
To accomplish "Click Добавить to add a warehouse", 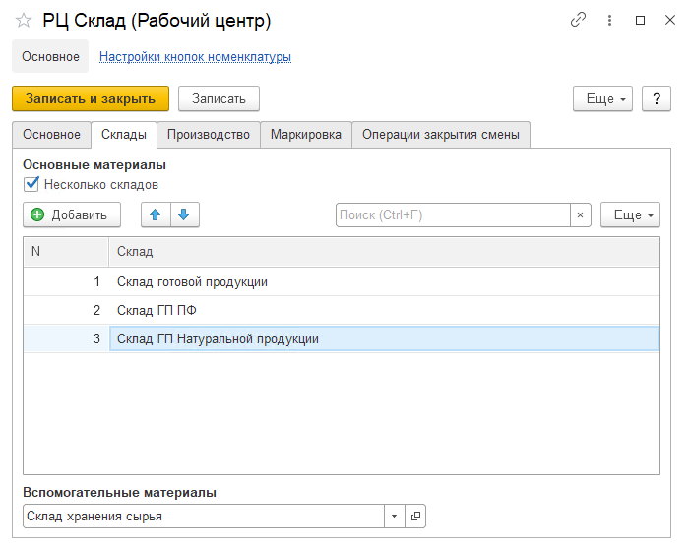I will [72, 214].
